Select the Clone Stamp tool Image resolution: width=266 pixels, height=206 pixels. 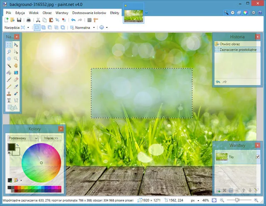9,93
